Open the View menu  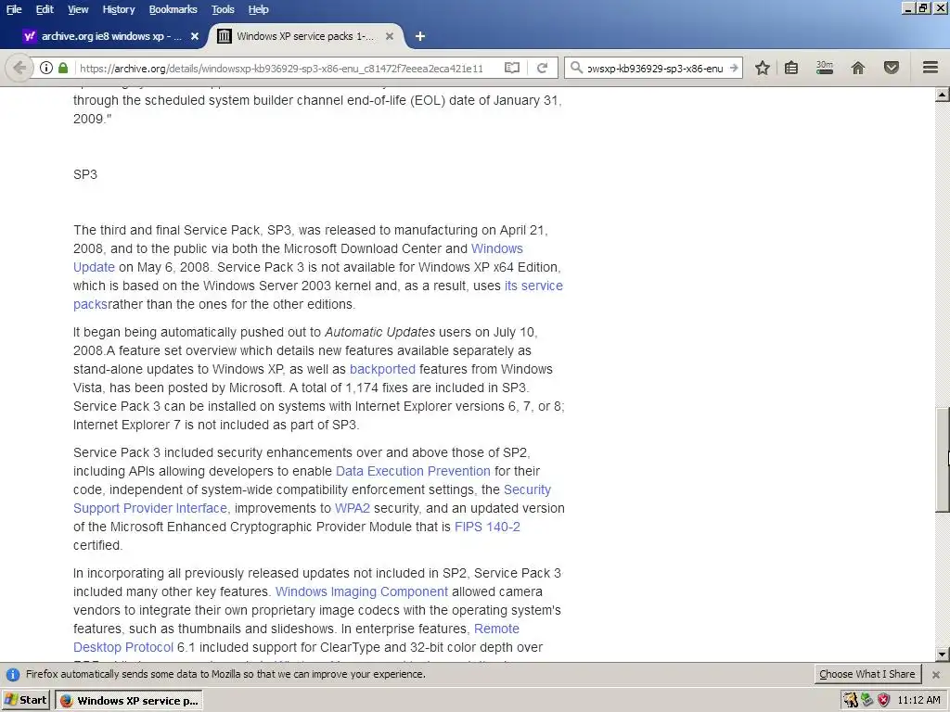click(78, 9)
